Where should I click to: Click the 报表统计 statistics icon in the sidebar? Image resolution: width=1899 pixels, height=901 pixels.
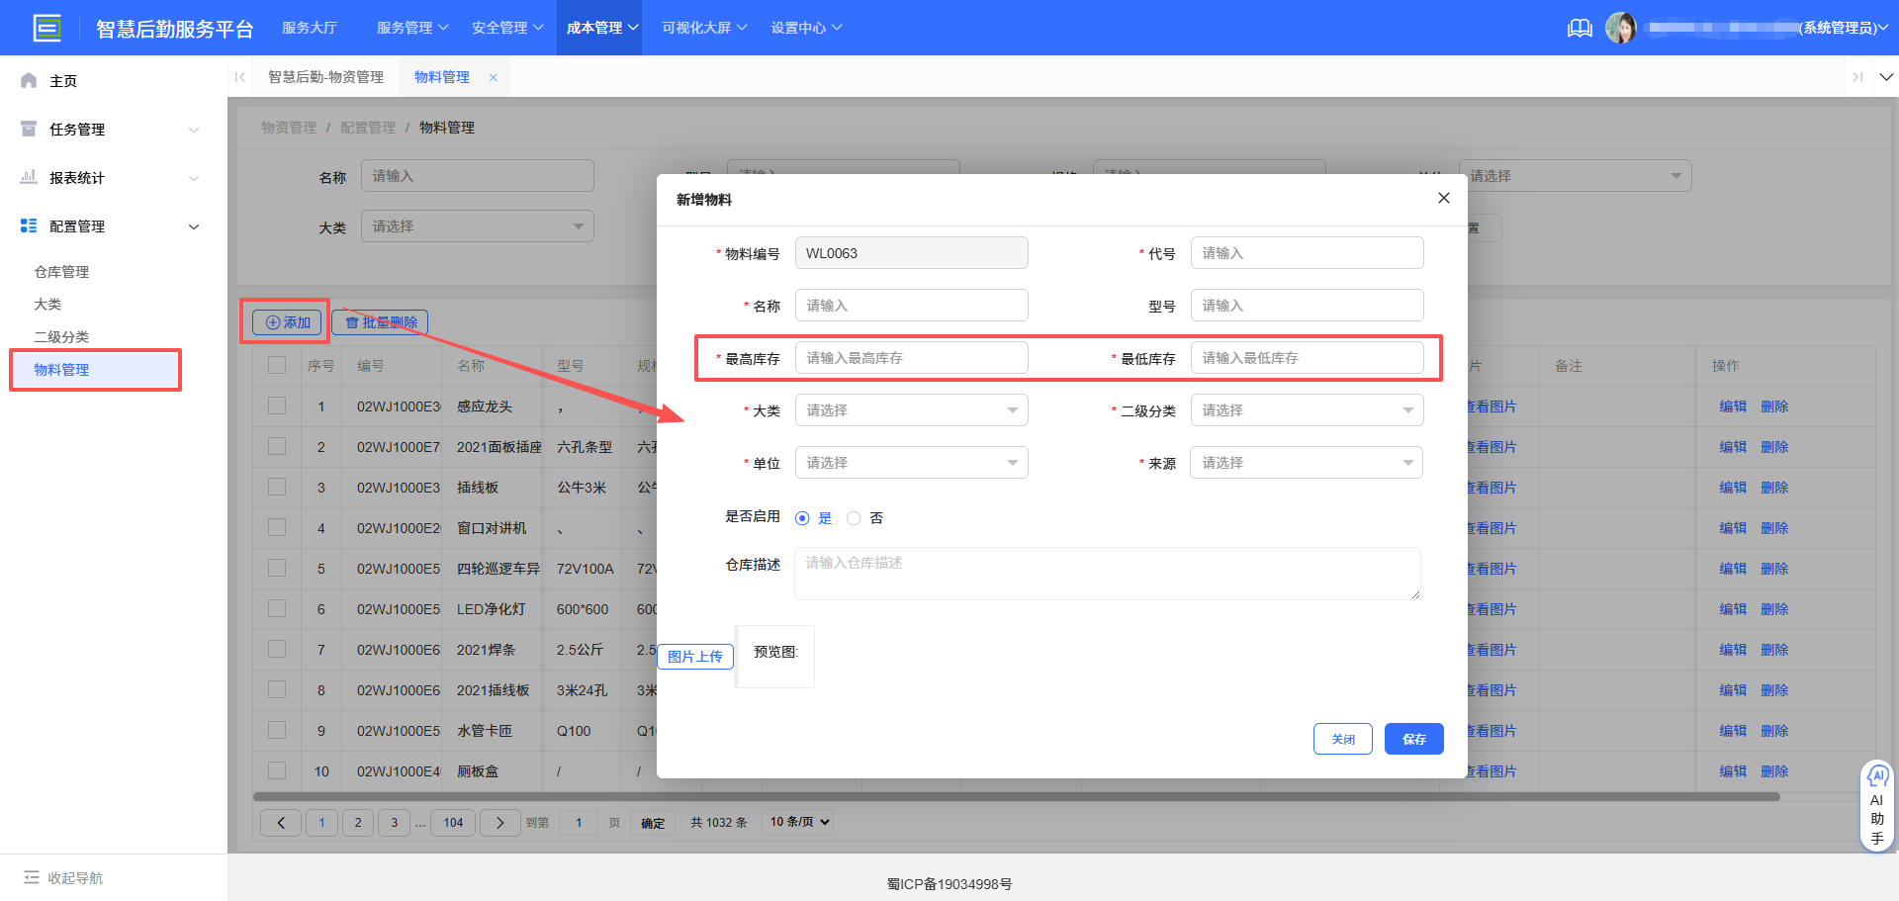[x=28, y=177]
